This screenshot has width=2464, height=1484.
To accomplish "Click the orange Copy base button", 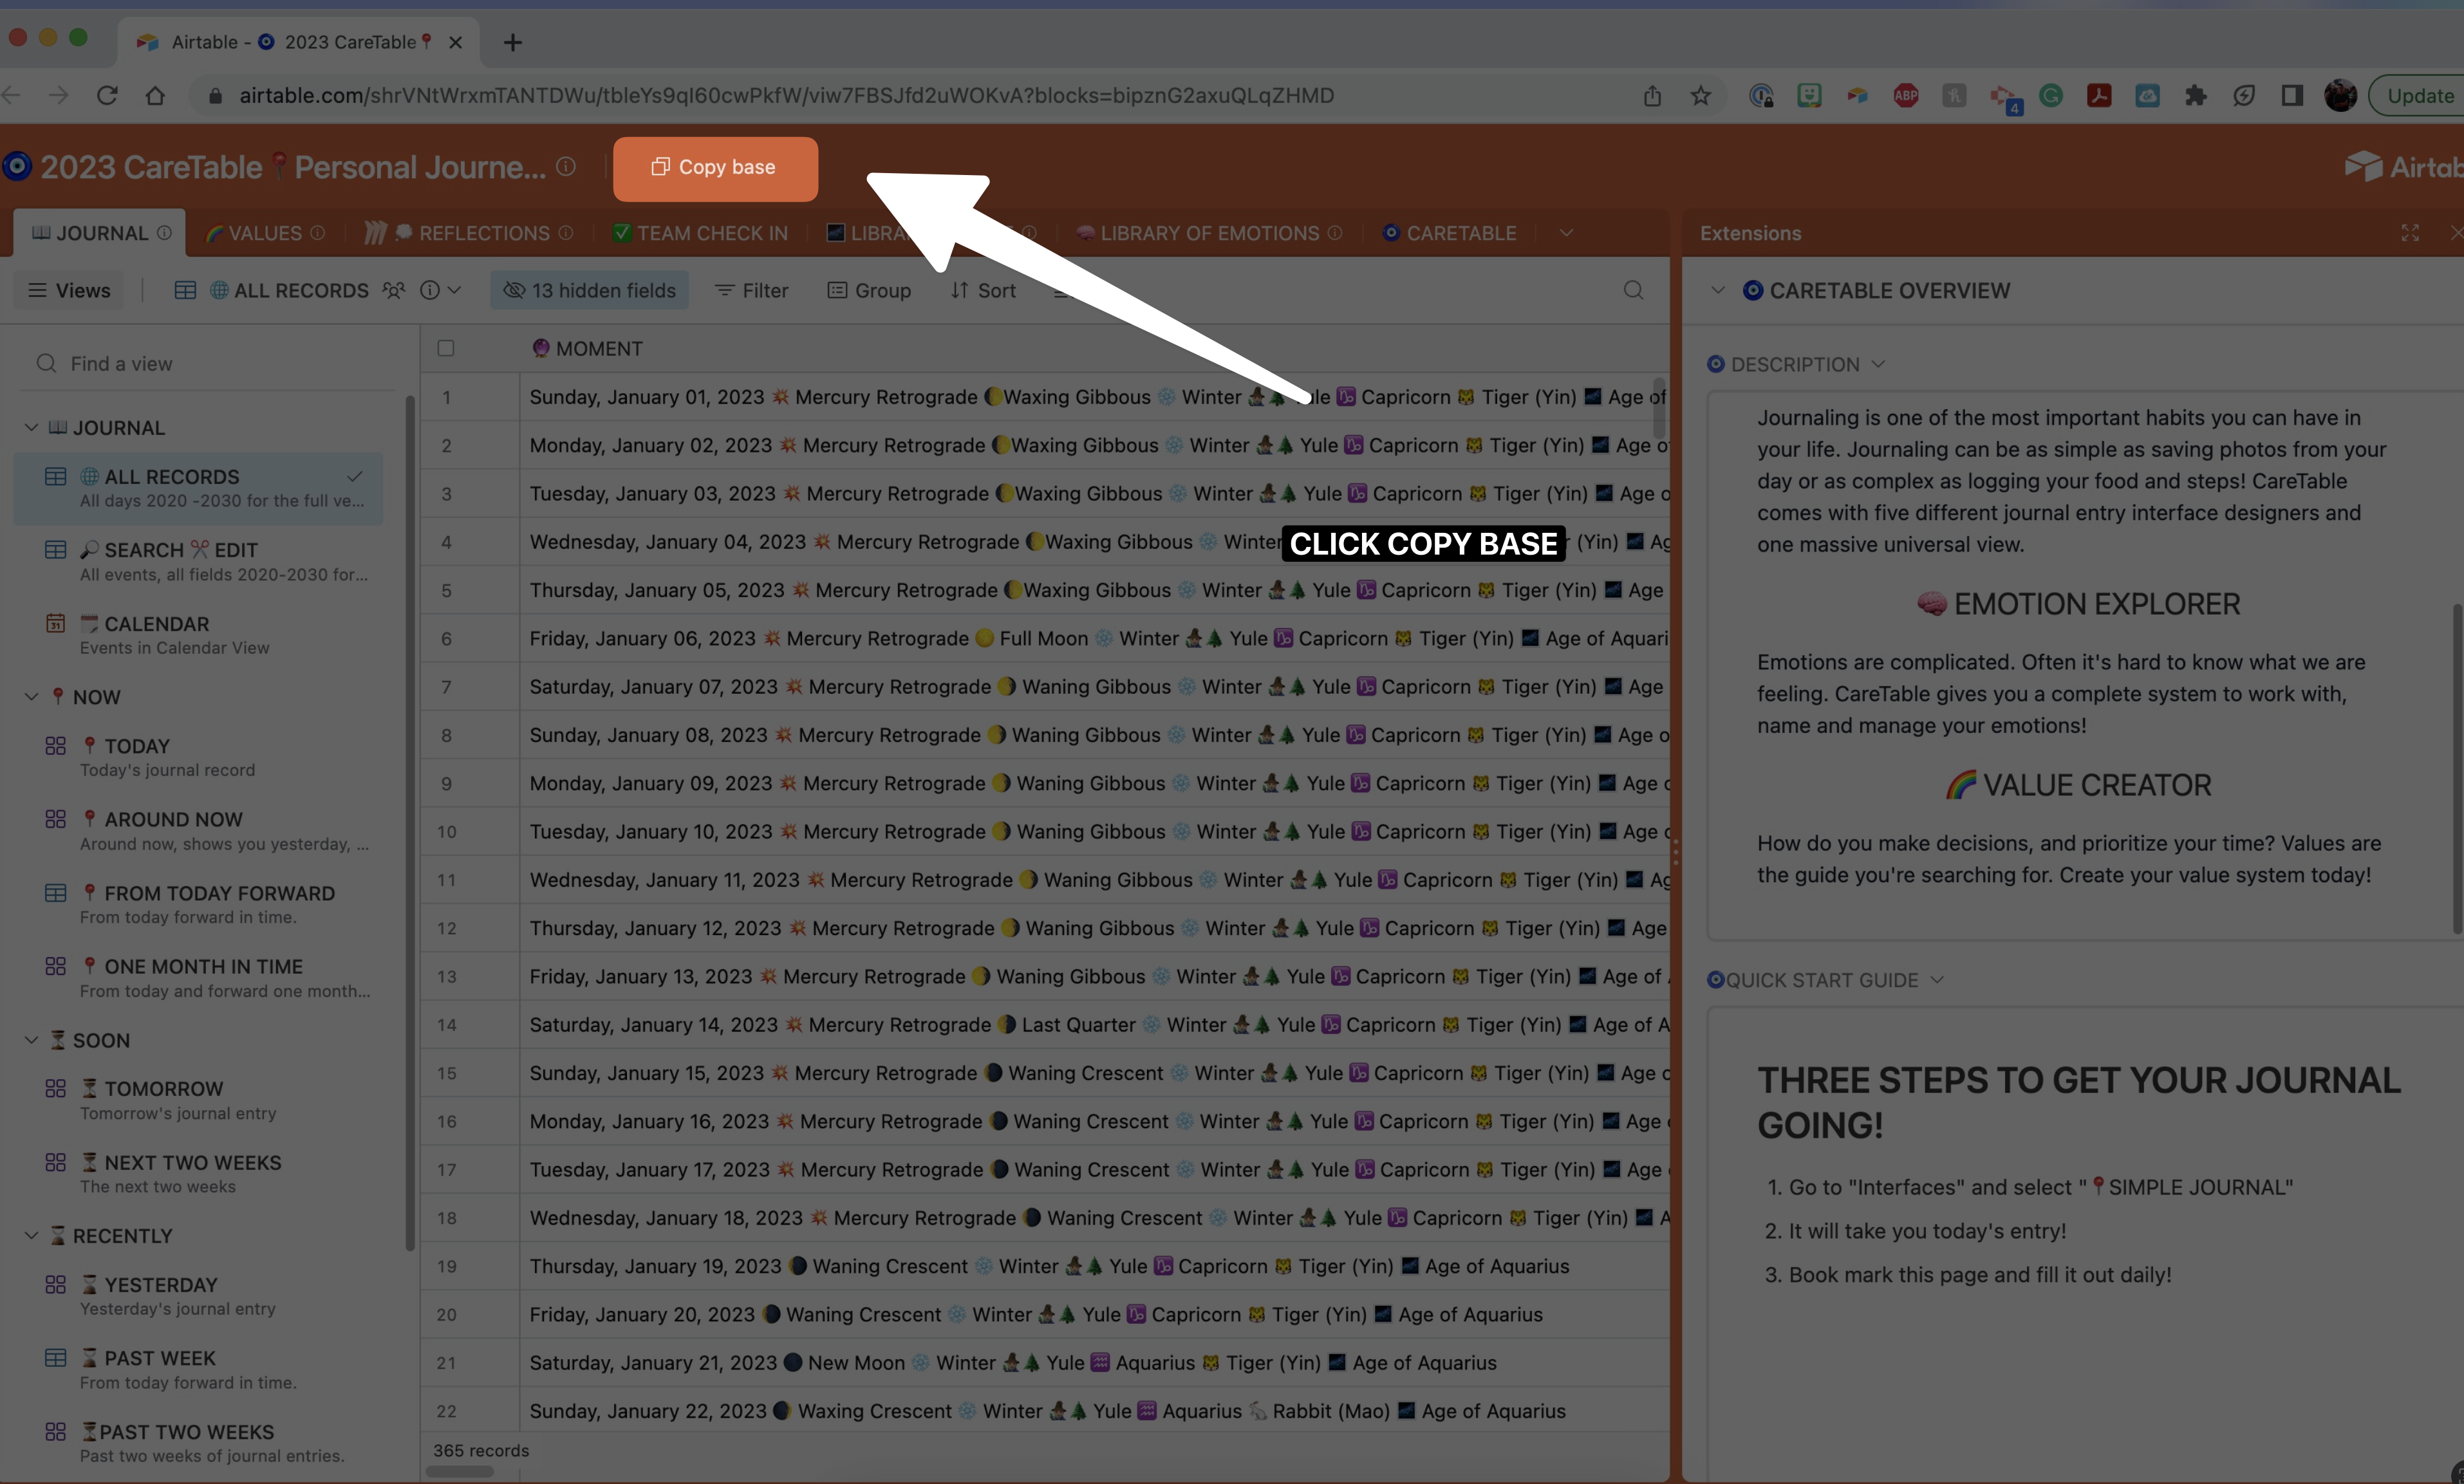I will coord(715,168).
